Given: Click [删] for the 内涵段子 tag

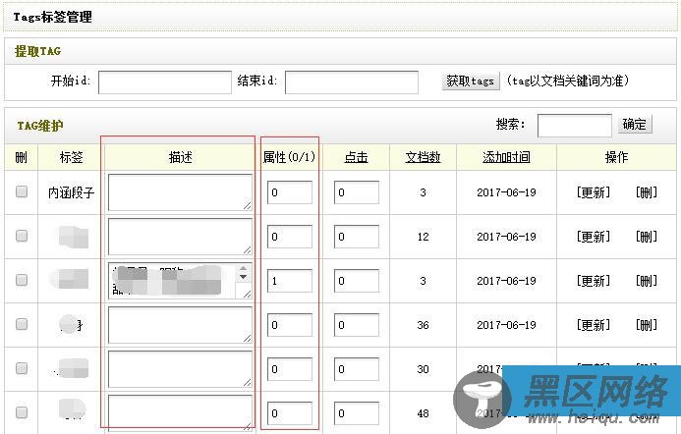Looking at the screenshot, I should click(x=647, y=192).
